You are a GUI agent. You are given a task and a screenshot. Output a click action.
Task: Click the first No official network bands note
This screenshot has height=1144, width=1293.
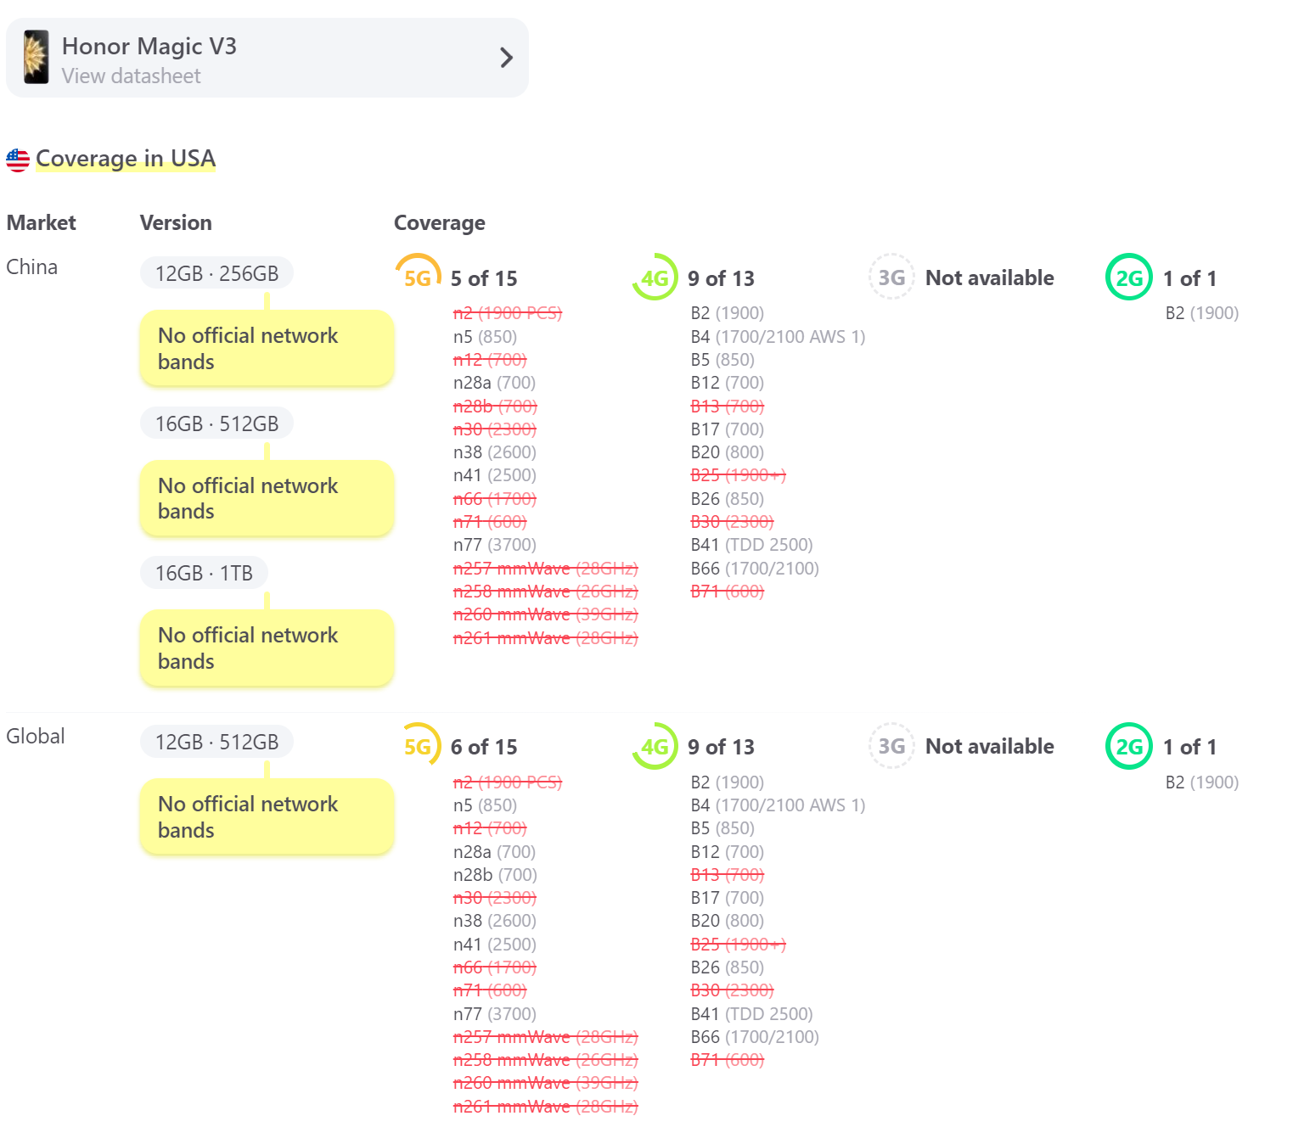[267, 349]
